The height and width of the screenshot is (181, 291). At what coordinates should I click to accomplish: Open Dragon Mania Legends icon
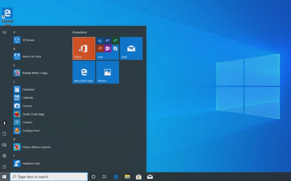17,147
